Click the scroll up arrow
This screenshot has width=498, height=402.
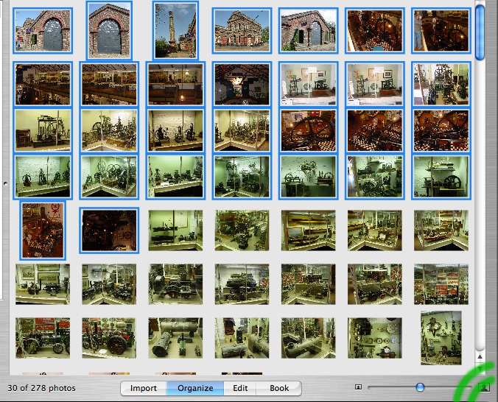click(480, 355)
